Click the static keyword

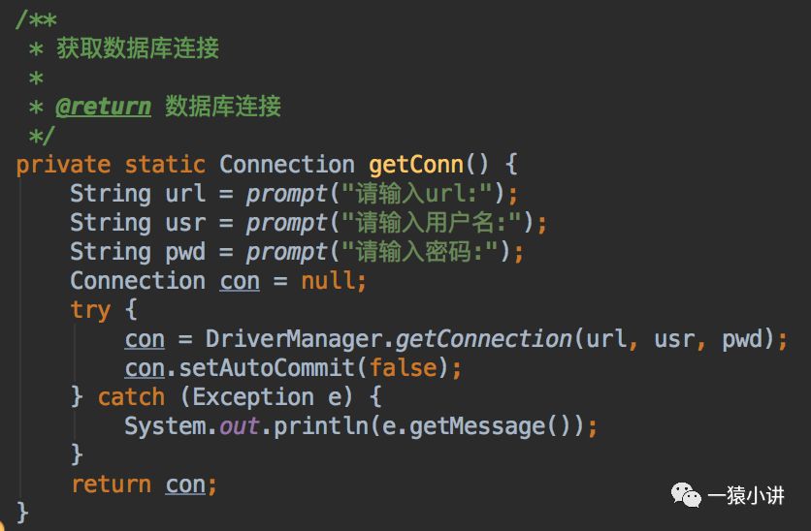pos(165,164)
